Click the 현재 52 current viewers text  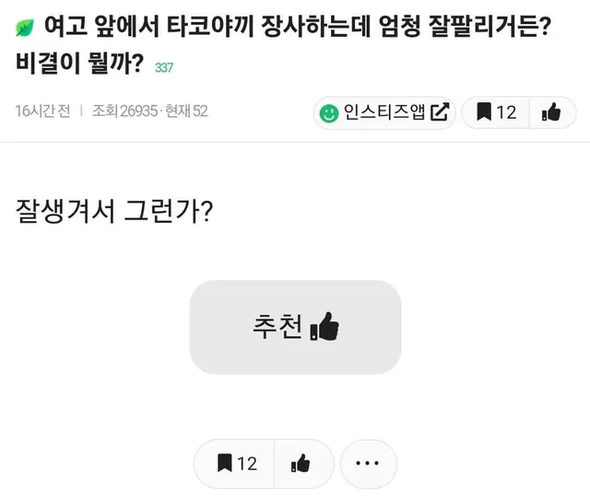click(x=187, y=111)
